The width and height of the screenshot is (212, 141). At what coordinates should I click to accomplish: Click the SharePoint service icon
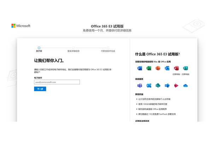tap(158, 86)
